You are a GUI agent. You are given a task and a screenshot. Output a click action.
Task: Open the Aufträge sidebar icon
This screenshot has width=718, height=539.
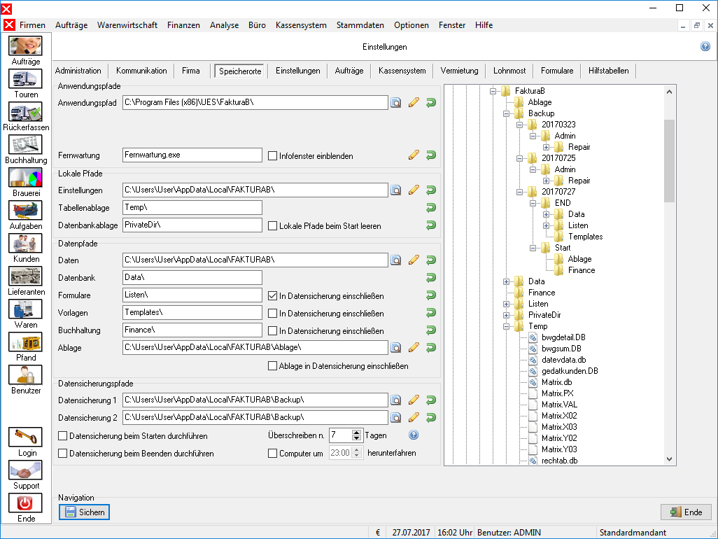tap(26, 45)
